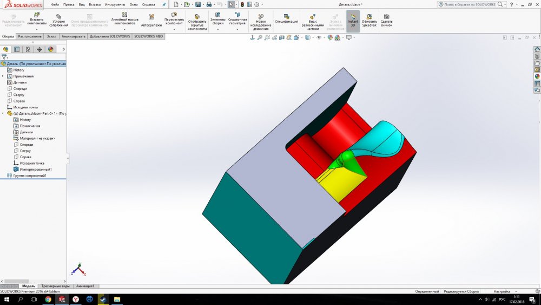Pin the menu bar with pushpin

(x=164, y=4)
